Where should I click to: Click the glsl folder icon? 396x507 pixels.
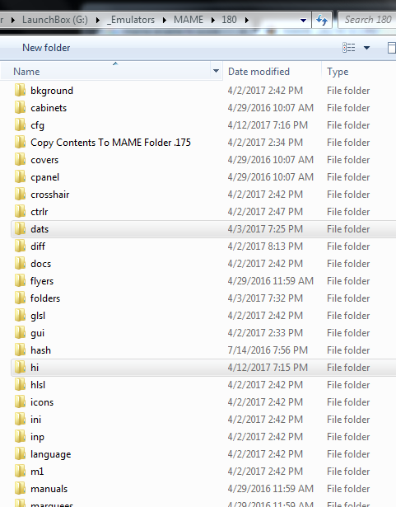coord(20,315)
